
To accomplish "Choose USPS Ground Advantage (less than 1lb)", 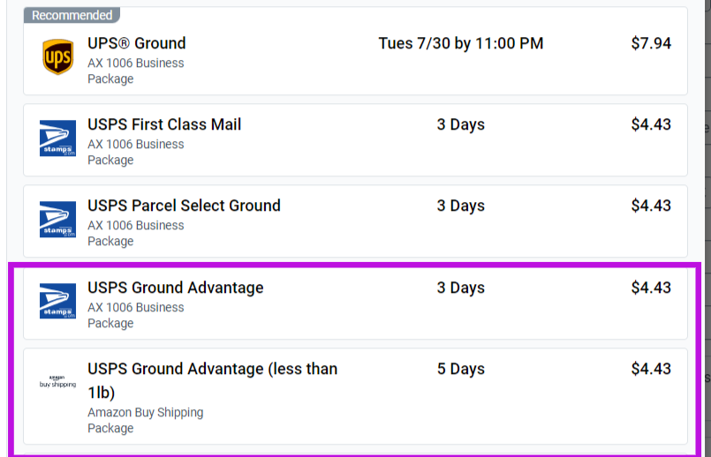I will coord(212,369).
